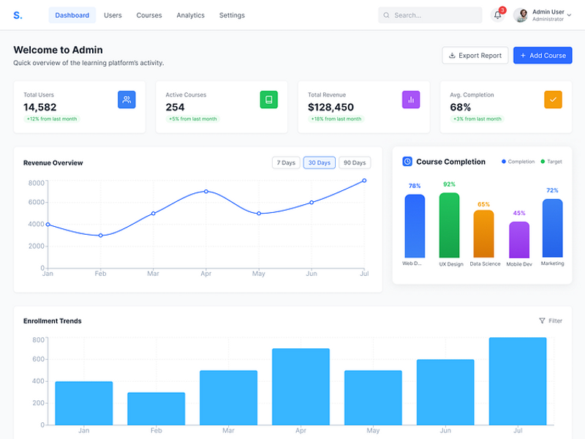This screenshot has height=439, width=585.
Task: Toggle the Completion legend item
Action: tap(518, 162)
